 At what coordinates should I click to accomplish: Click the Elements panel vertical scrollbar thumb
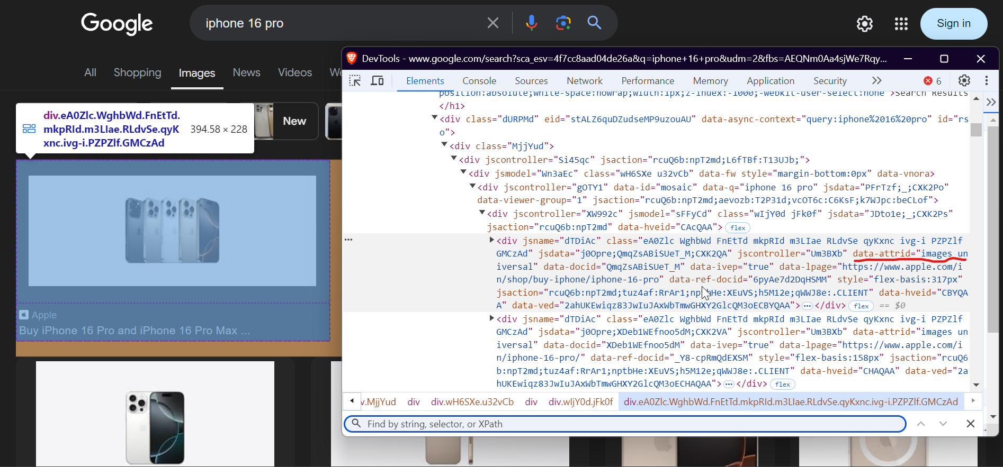click(976, 130)
